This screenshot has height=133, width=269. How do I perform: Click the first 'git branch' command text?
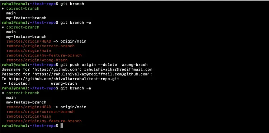pyautogui.click(x=72, y=4)
